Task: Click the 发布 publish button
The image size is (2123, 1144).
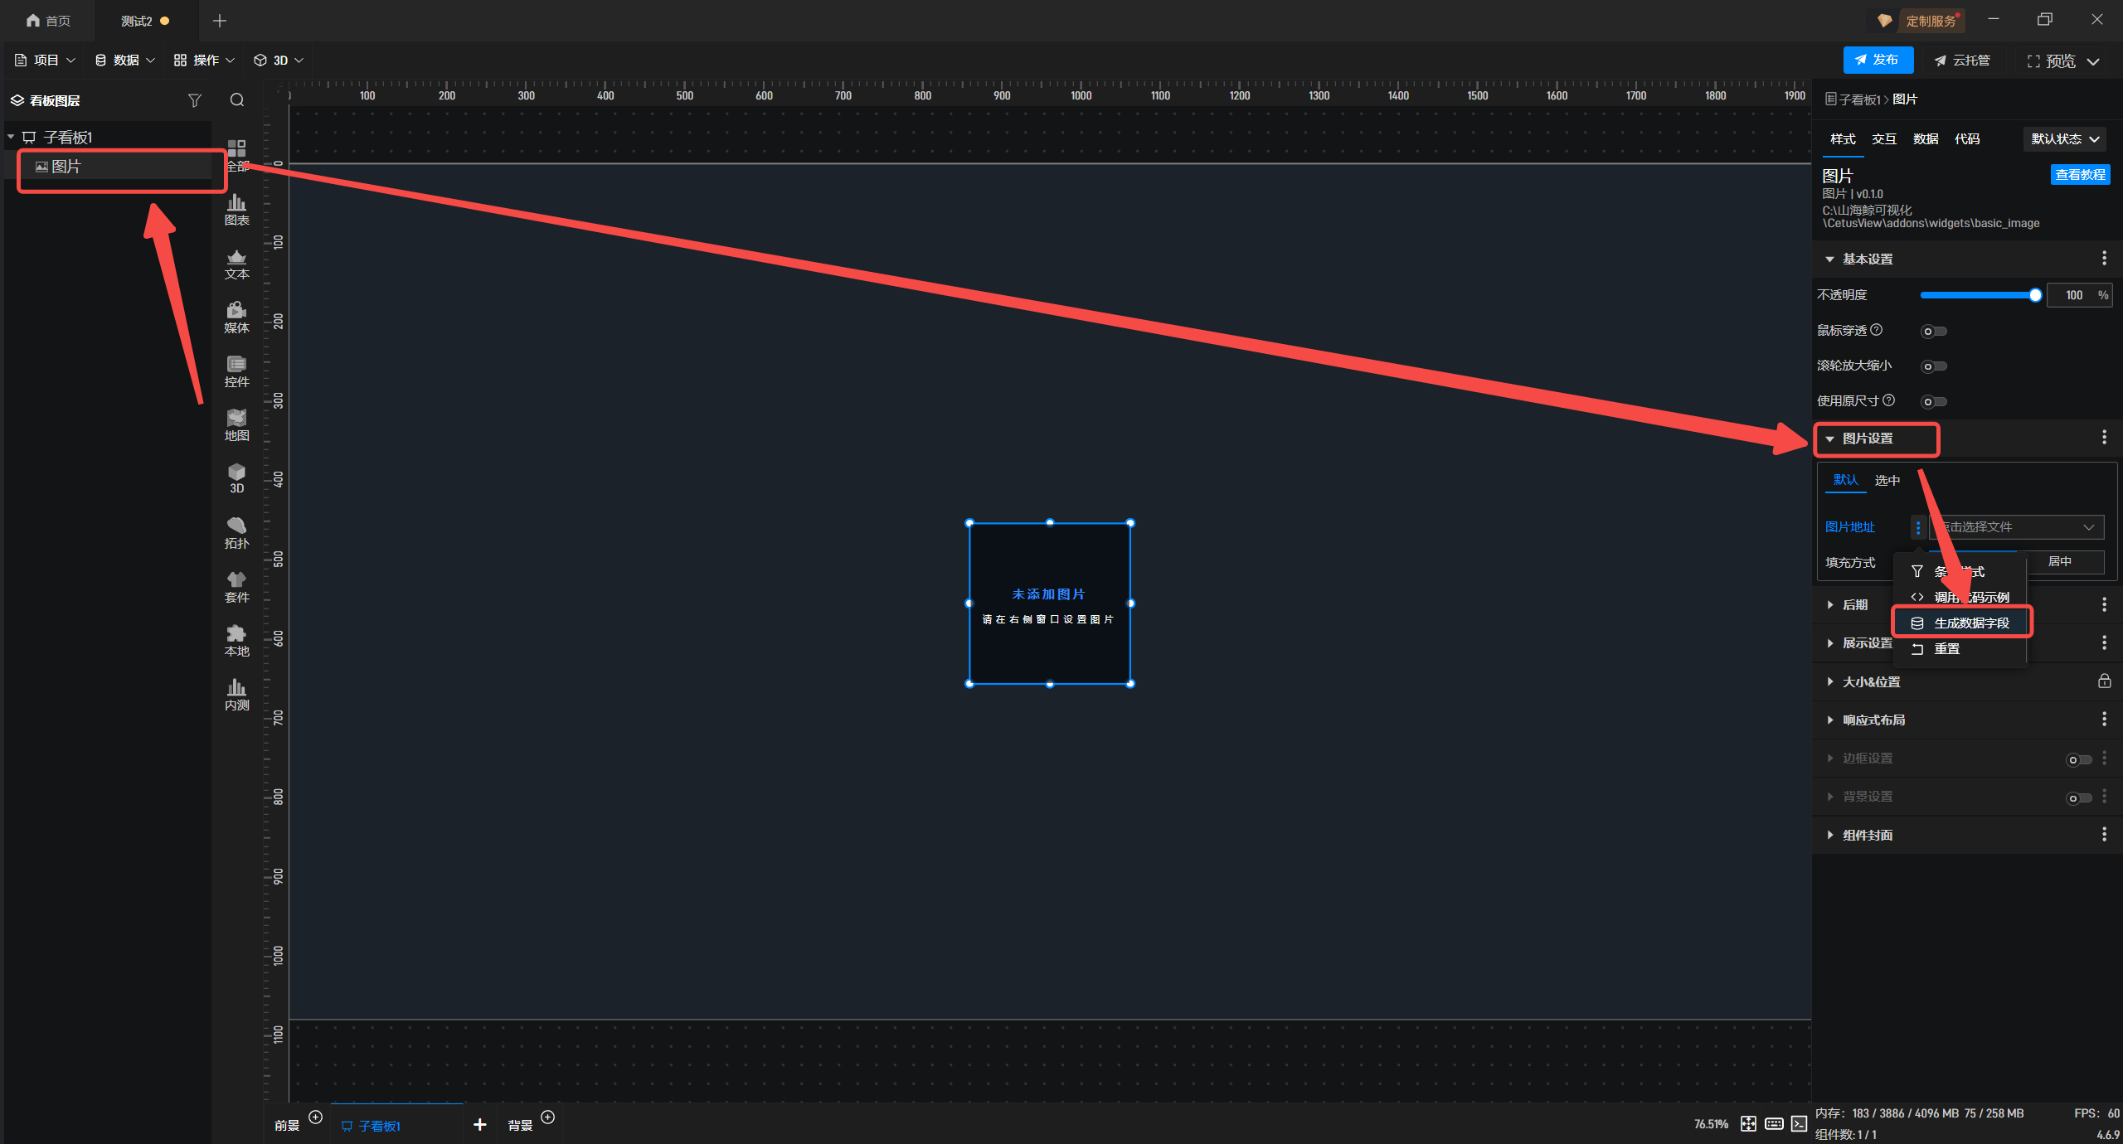Action: pyautogui.click(x=1878, y=60)
